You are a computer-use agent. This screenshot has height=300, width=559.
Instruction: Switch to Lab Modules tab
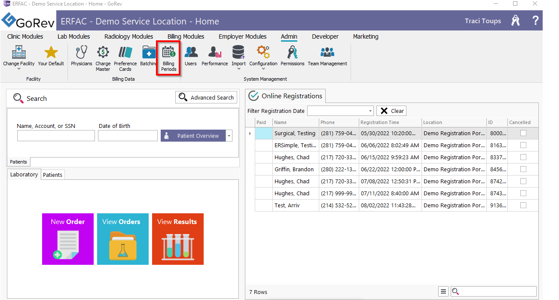click(x=73, y=36)
